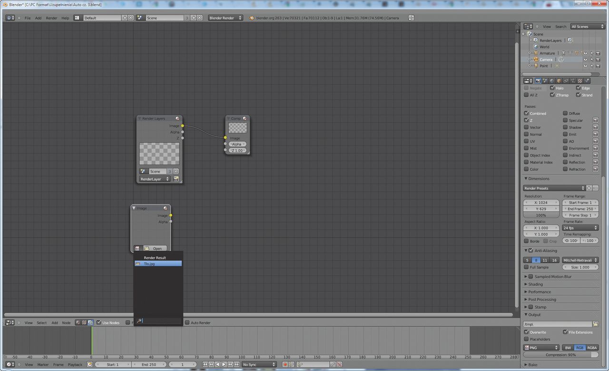Enable the Diffuse pass checkbox
The height and width of the screenshot is (371, 609).
[565, 113]
